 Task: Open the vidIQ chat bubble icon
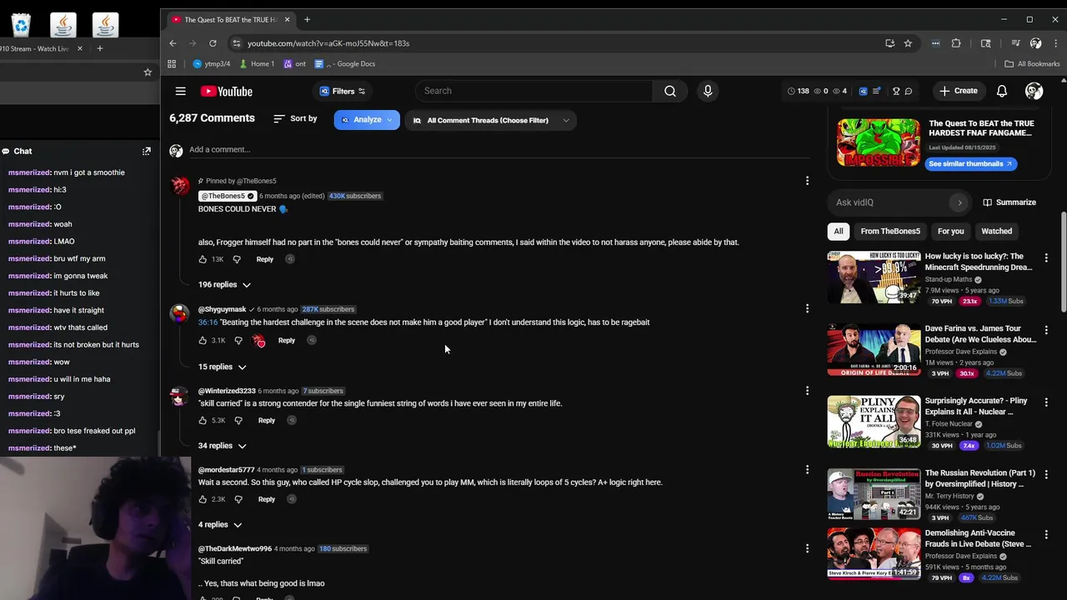coord(909,91)
